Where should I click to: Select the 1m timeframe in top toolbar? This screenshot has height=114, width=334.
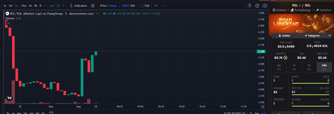pos(11,6)
